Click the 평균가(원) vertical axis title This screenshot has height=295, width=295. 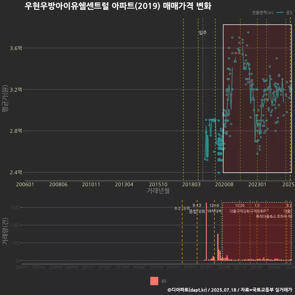point(5,99)
